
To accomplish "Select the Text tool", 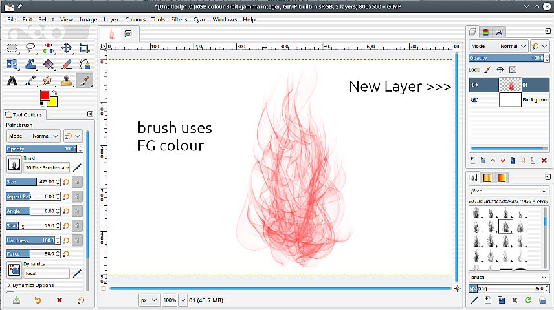I will click(x=12, y=81).
